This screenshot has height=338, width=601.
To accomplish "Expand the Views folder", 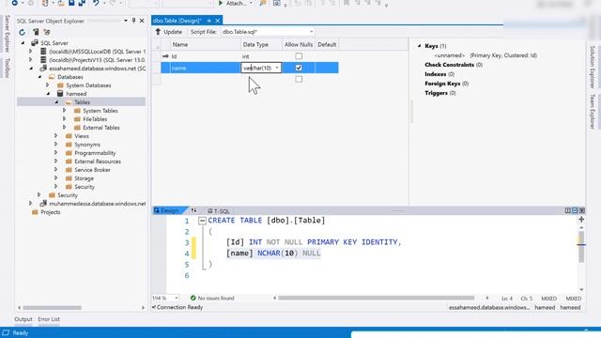I will coord(56,135).
